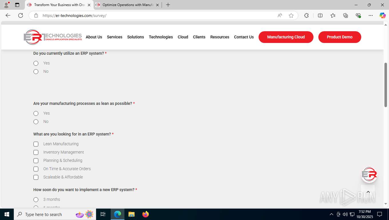Open Windows Start menu
The image size is (389, 220).
click(7, 214)
